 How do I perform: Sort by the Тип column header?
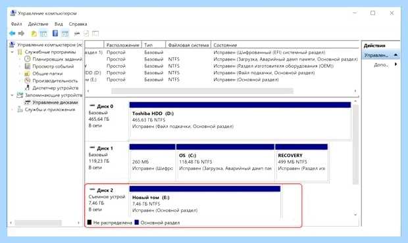153,45
